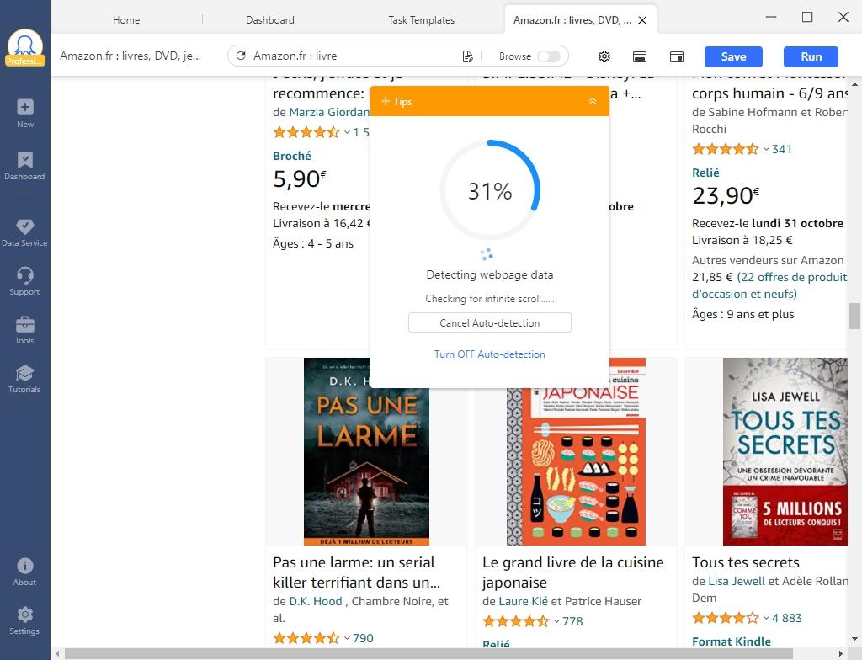862x660 pixels.
Task: Click the Pas une larme book cover
Action: tap(366, 451)
